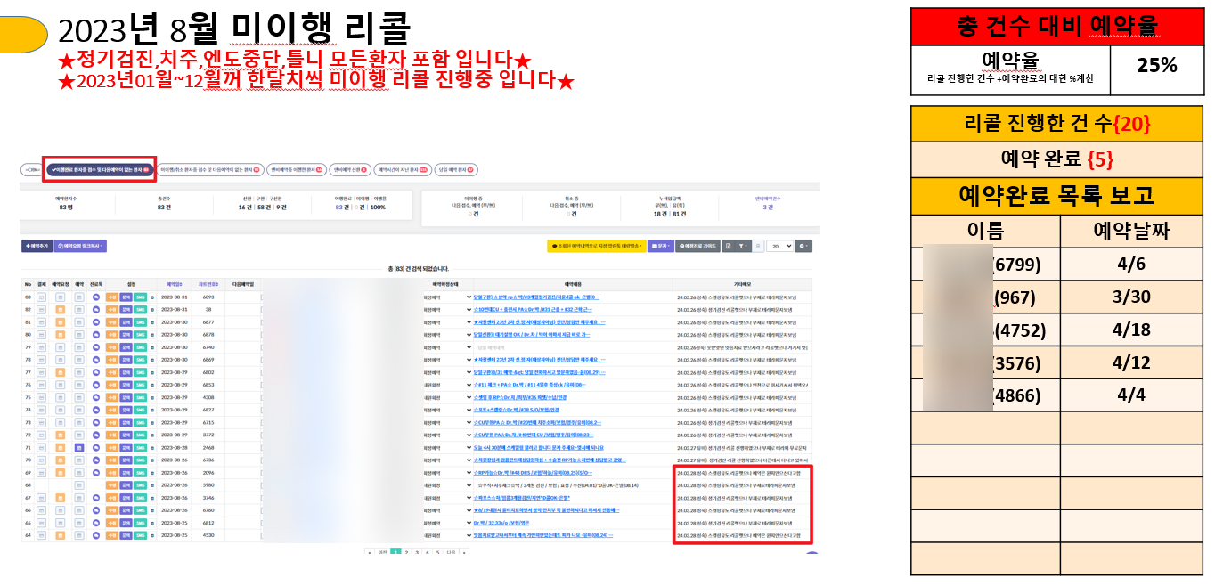Click the green SMS button in row 77
Screen dimensions: 1215x586
[x=140, y=371]
